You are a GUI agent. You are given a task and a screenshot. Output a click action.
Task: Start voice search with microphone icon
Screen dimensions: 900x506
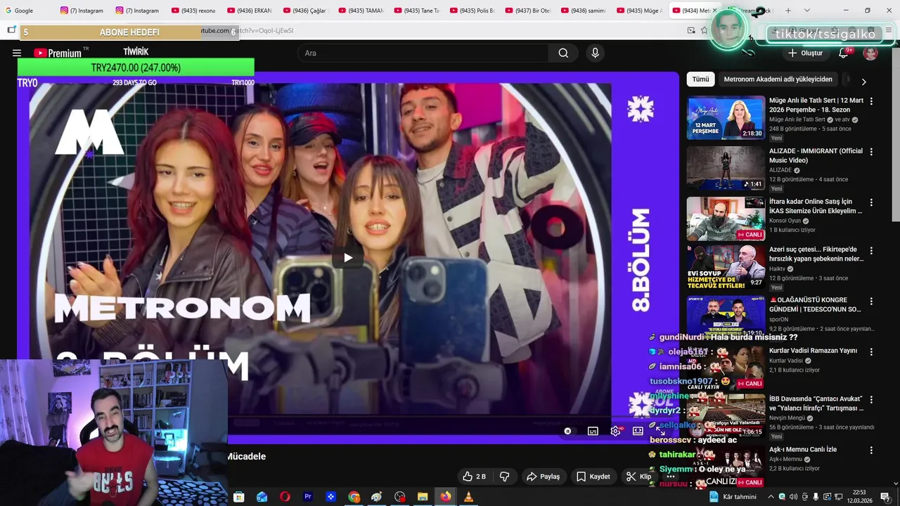595,53
